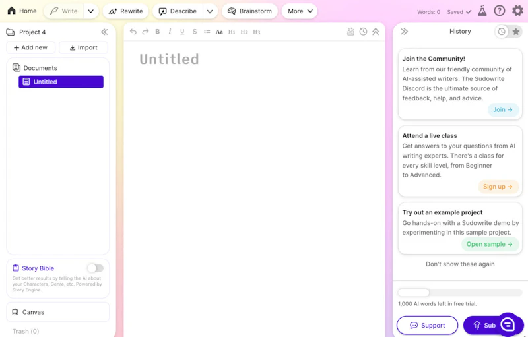Viewport: 528px width, 337px height.
Task: Click Join on Community card
Action: tap(503, 109)
